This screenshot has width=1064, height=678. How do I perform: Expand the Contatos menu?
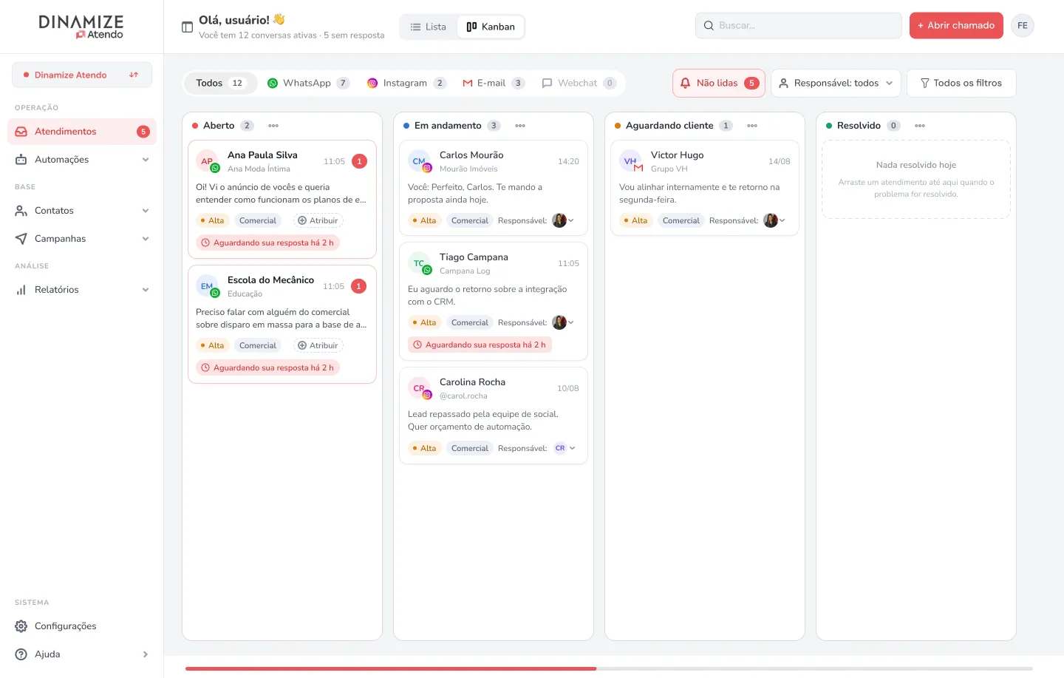[146, 211]
